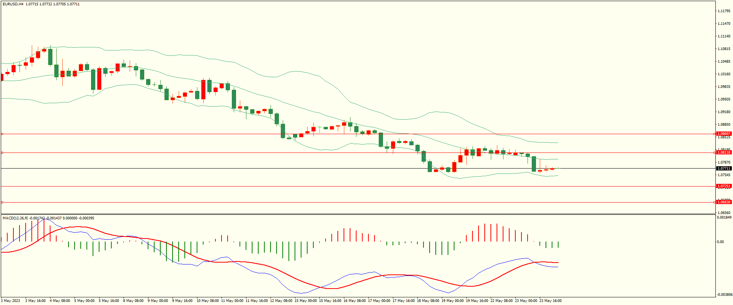The image size is (733, 305).
Task: Click the 9 May 16:00 time label
Action: [182, 300]
